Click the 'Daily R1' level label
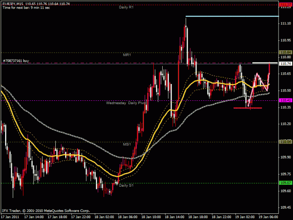Image resolution: width=293 pixels, height=220 pixels. coord(126,8)
